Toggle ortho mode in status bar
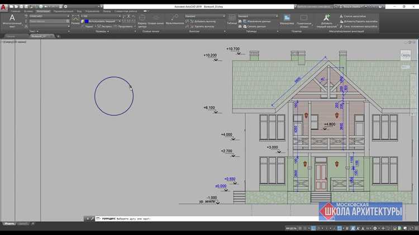 tap(314, 228)
